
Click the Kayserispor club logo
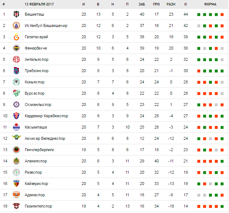[16, 184]
